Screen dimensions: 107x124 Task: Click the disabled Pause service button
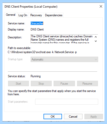(64, 84)
